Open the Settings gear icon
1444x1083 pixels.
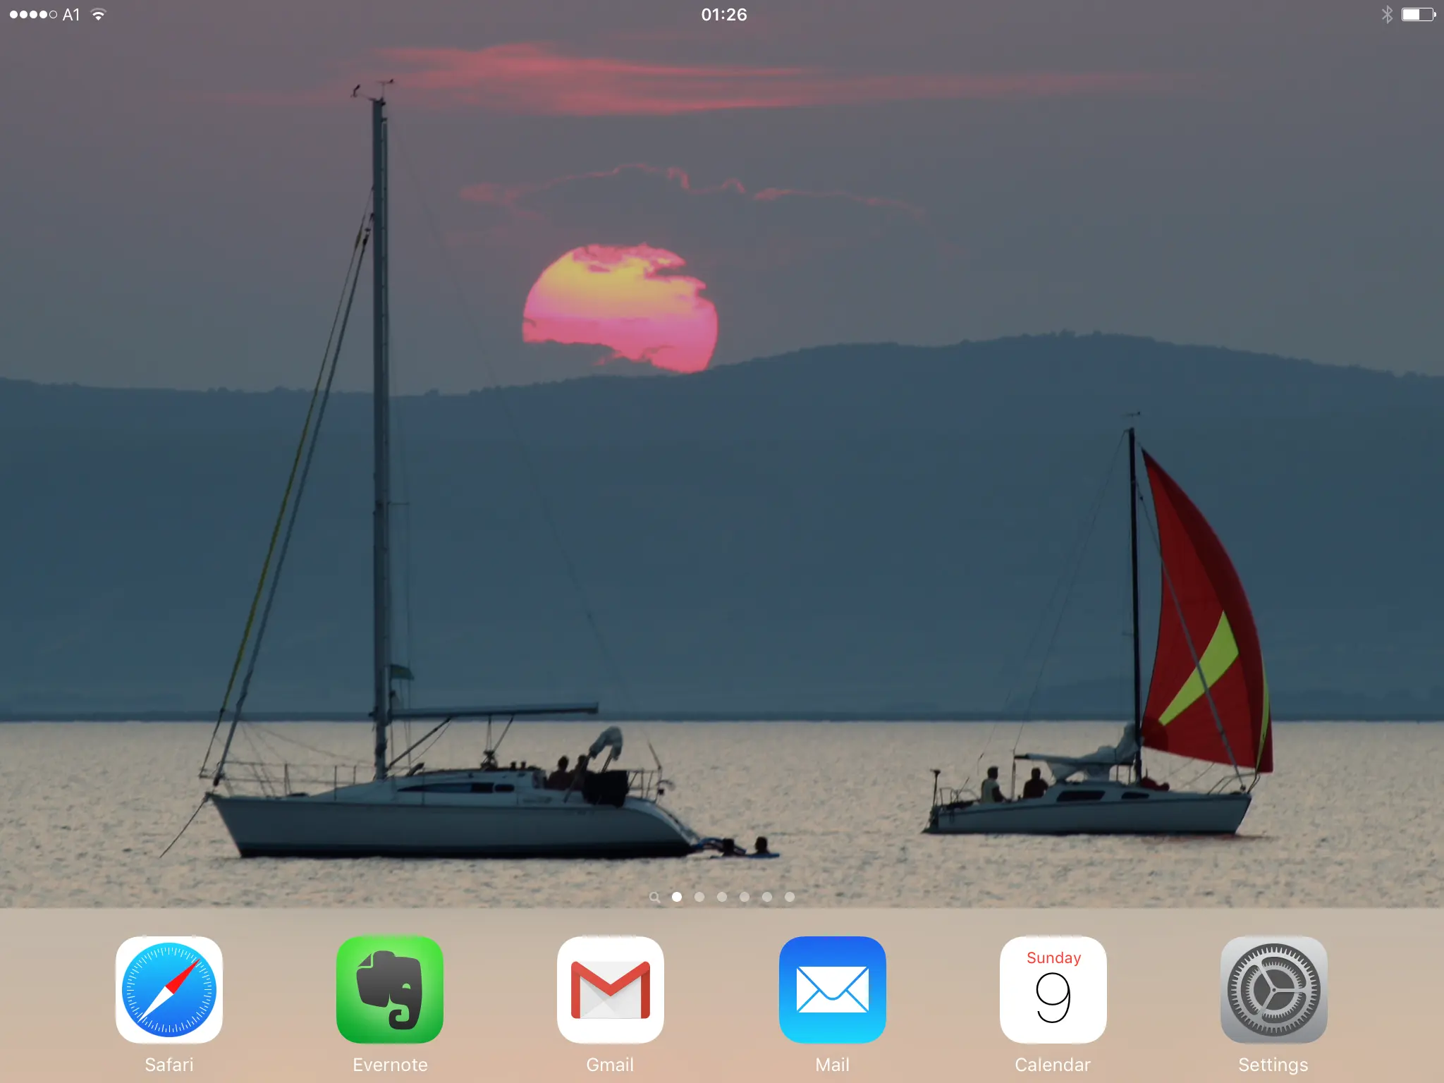[x=1273, y=989]
